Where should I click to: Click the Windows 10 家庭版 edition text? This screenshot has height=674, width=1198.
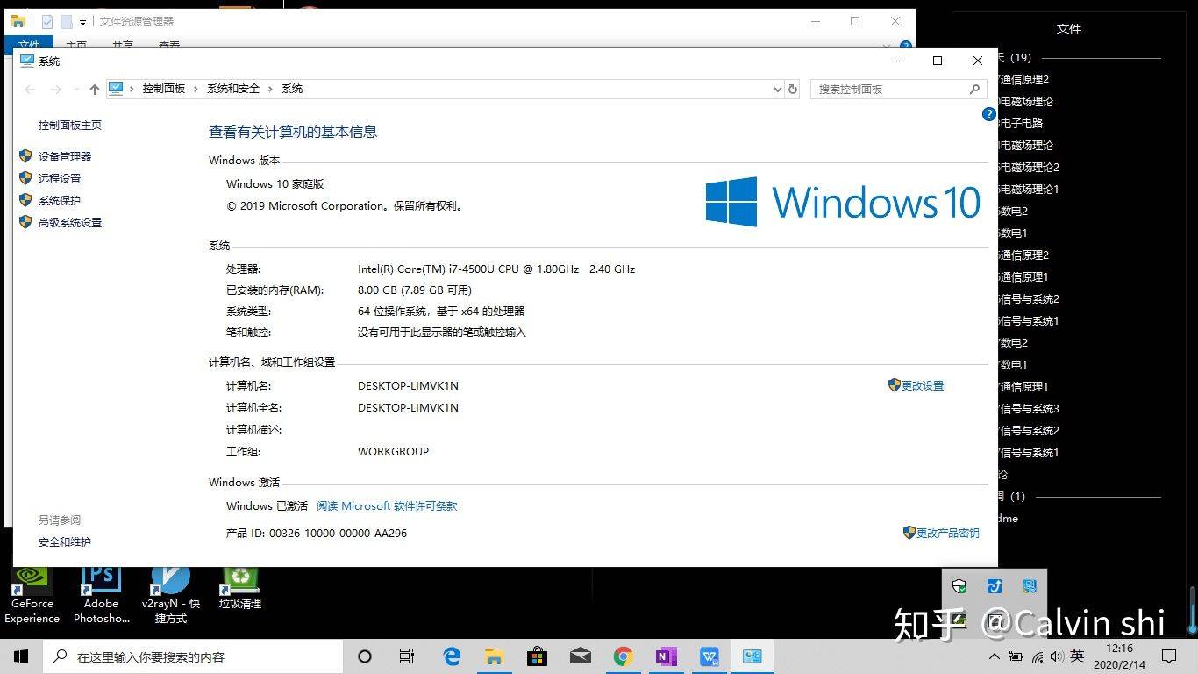click(275, 183)
